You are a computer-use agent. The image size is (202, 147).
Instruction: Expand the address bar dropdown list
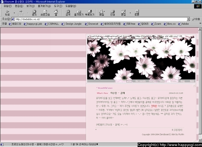pyautogui.click(x=188, y=19)
